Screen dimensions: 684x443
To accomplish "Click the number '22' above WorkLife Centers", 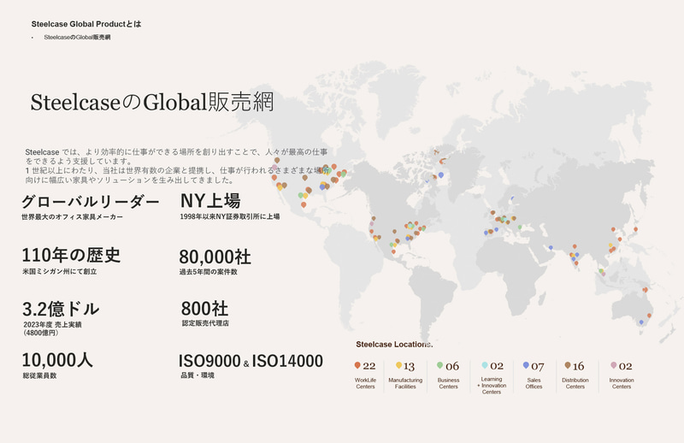I will click(x=369, y=366).
